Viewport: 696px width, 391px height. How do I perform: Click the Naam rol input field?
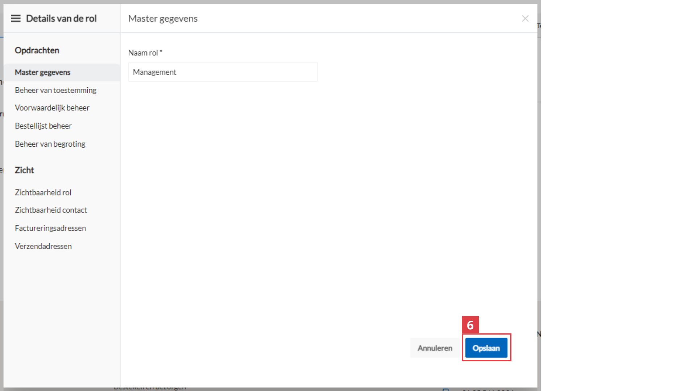pyautogui.click(x=223, y=72)
